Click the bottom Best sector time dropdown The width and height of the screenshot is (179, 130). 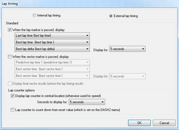(52, 76)
